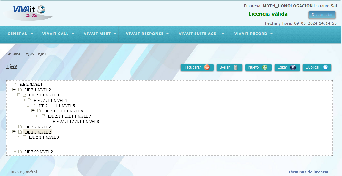The image size is (342, 176).
Task: Open the VIVAIT CALL menu
Action: [59, 34]
